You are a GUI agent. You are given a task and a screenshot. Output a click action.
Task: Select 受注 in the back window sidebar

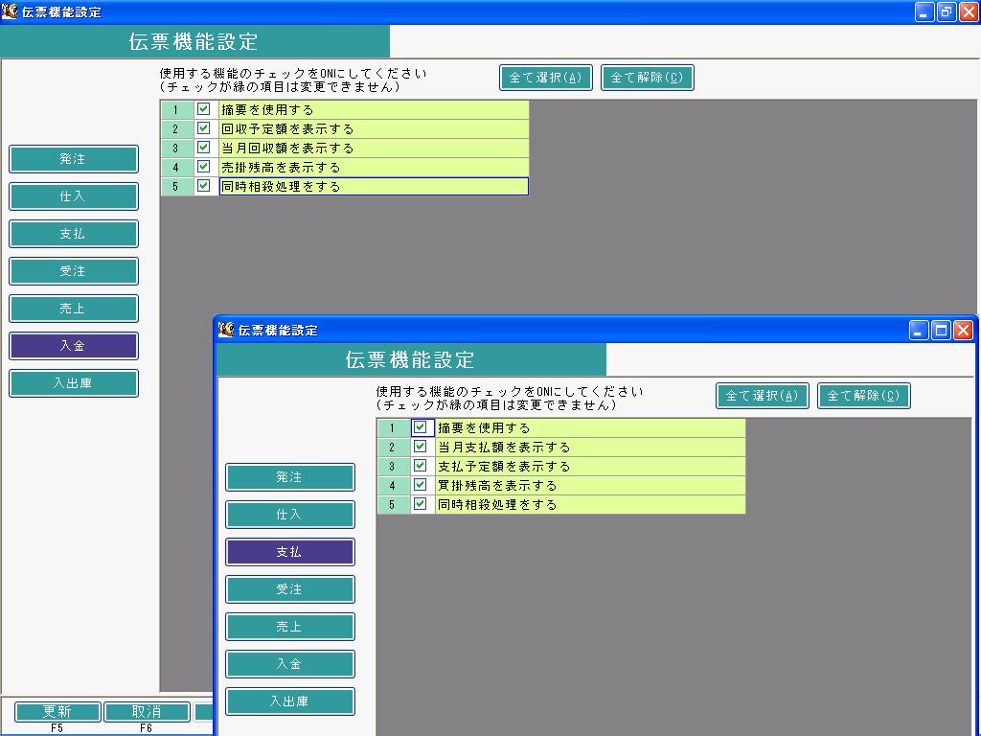pyautogui.click(x=73, y=271)
